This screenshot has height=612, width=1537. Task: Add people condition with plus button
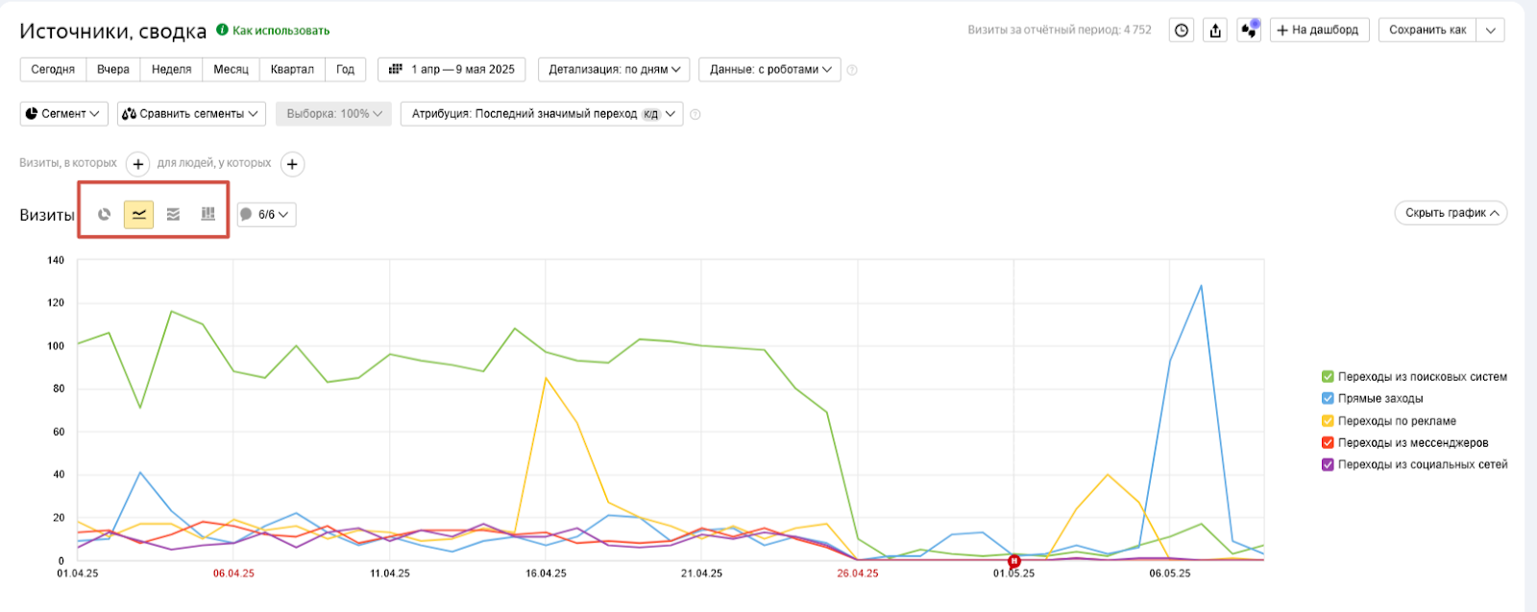coord(292,164)
